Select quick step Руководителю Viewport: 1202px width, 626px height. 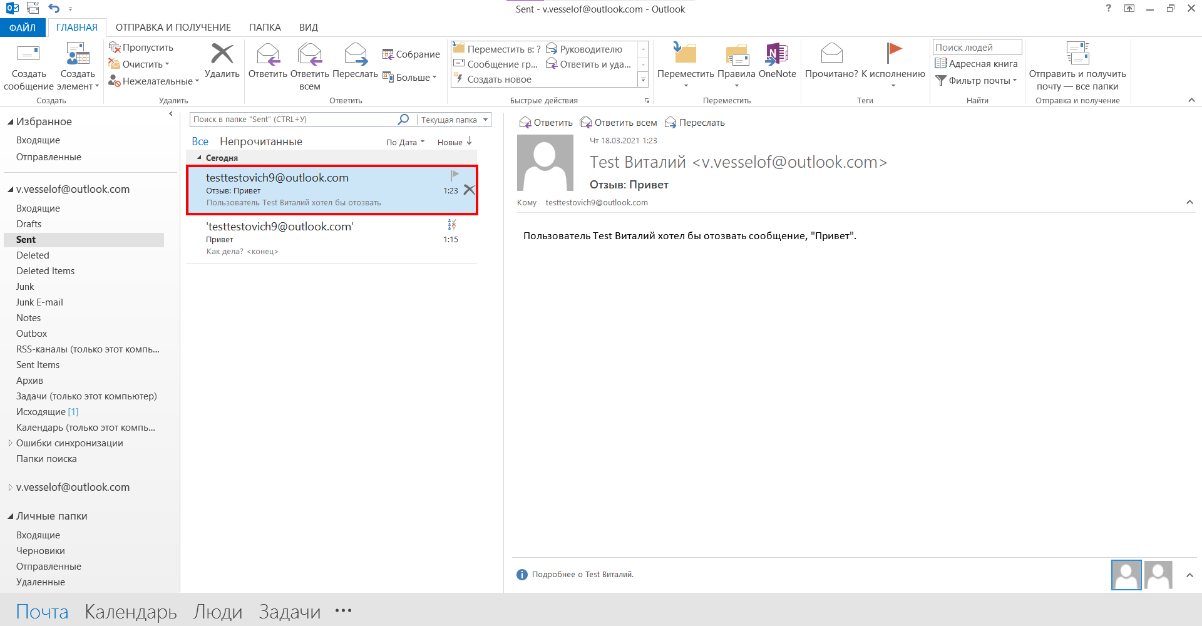[585, 49]
